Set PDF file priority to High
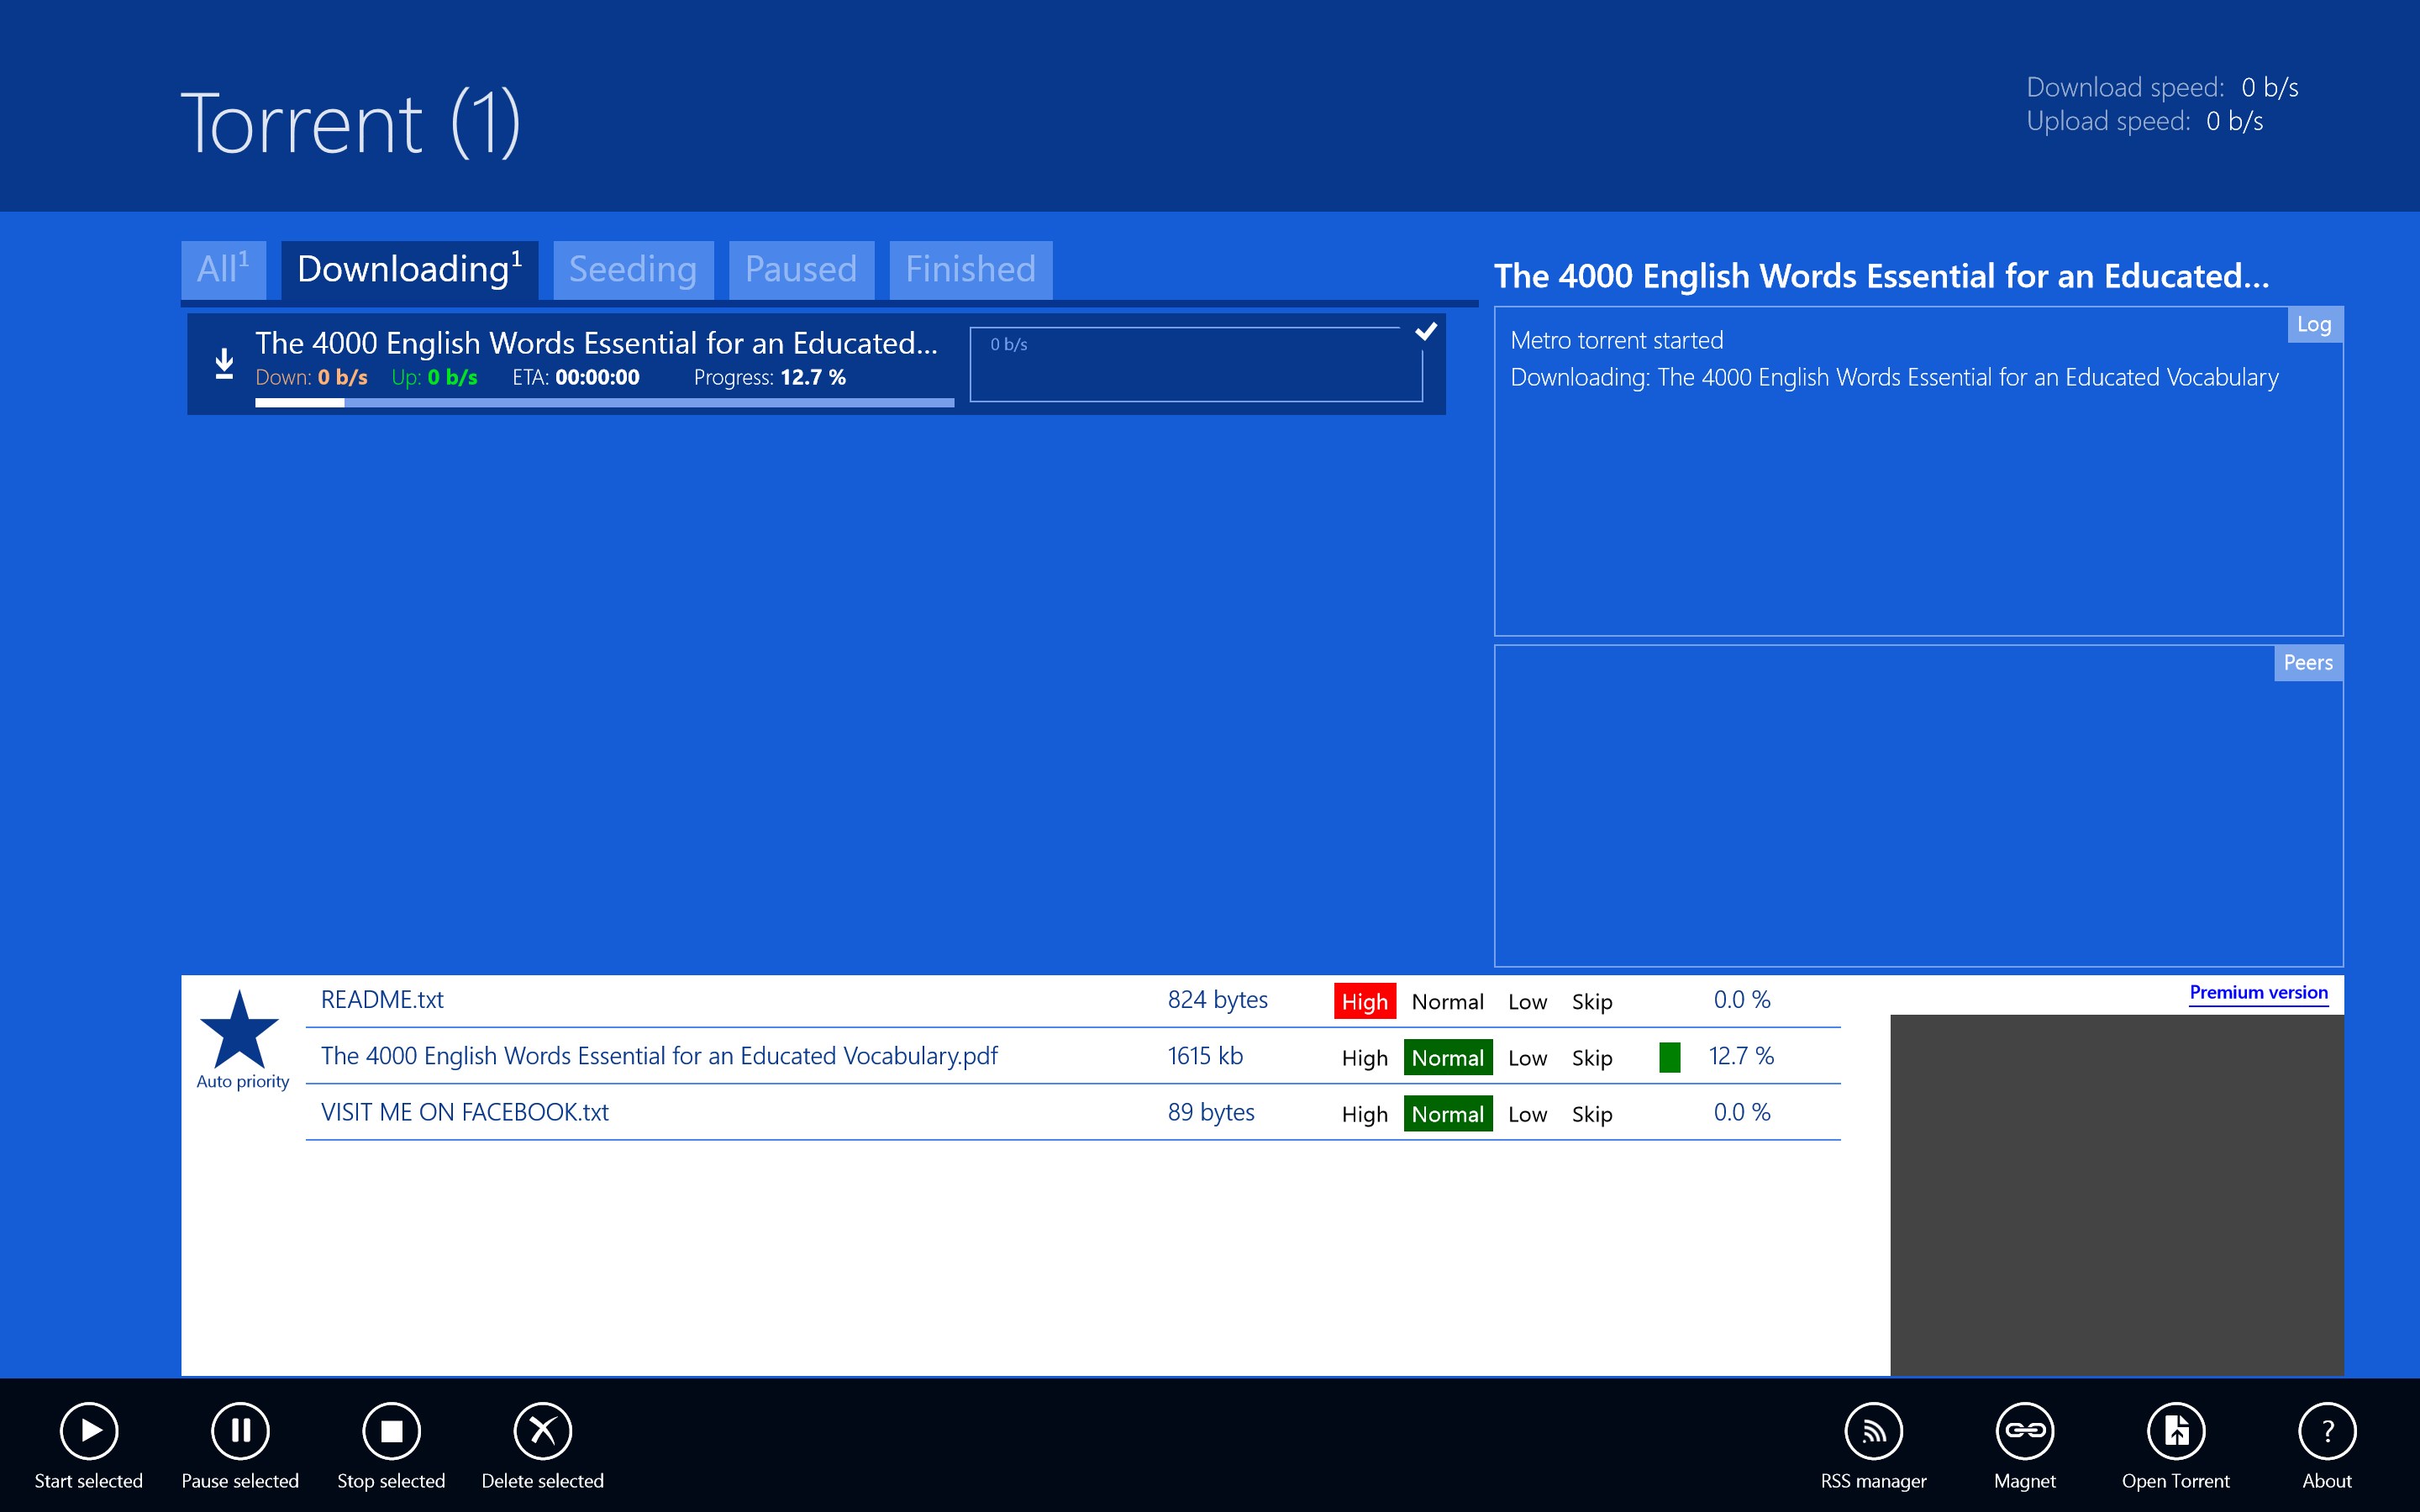This screenshot has height=1512, width=2420. [x=1364, y=1058]
